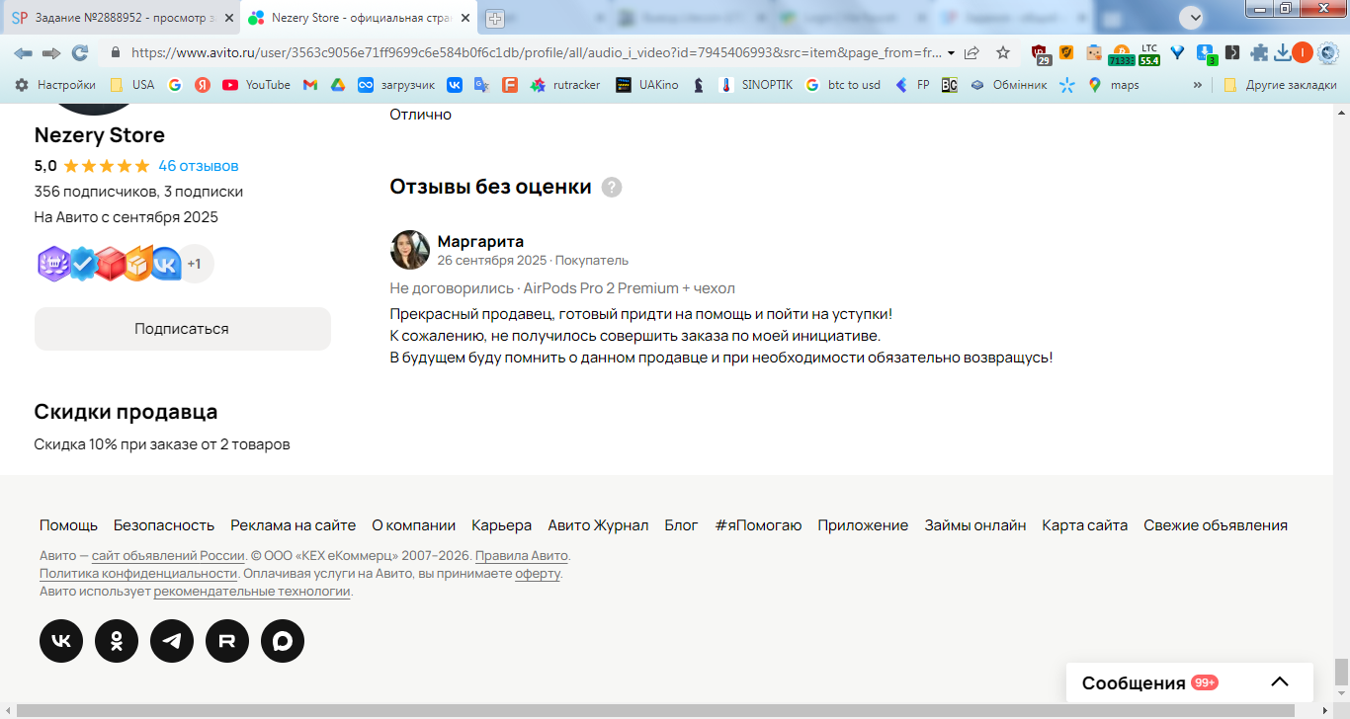This screenshot has width=1350, height=719.
Task: Close the Задание №2888952 tab
Action: tap(227, 19)
